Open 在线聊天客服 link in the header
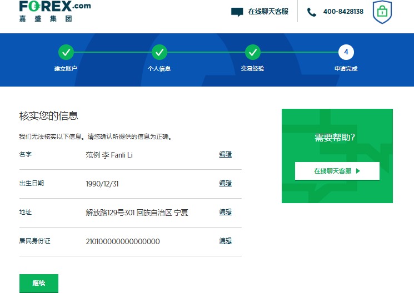414x293 pixels. point(268,12)
